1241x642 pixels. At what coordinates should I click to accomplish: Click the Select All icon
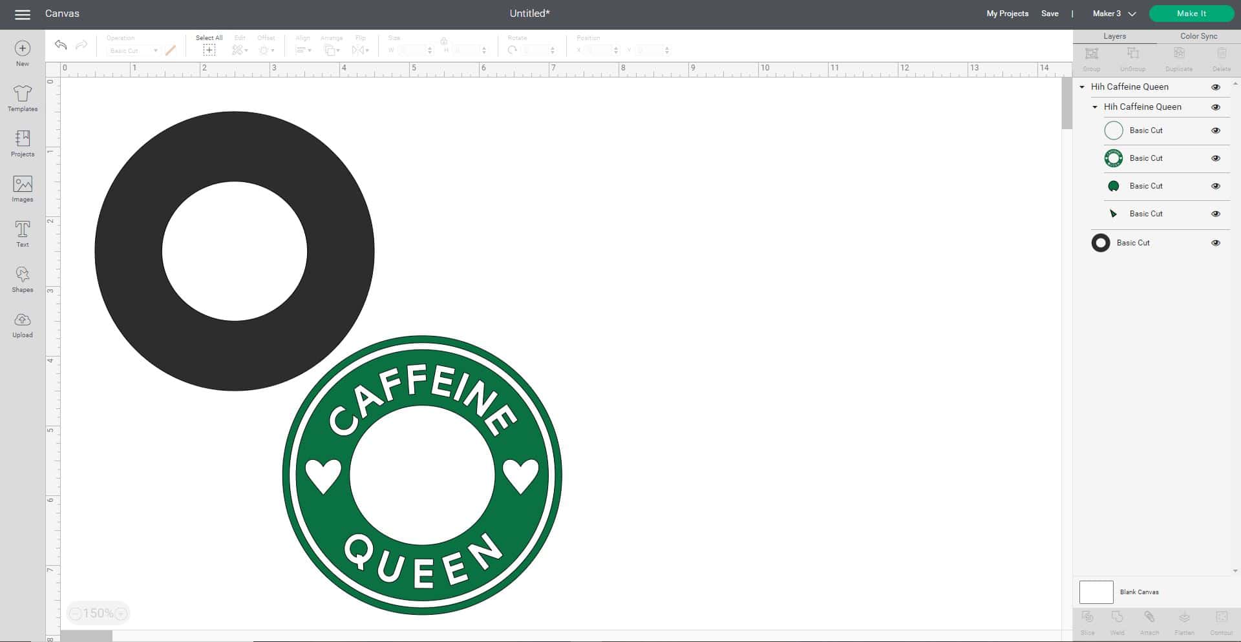209,50
